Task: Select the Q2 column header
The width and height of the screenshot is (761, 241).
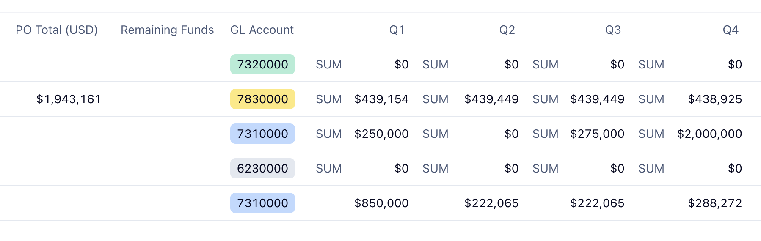Action: [507, 30]
